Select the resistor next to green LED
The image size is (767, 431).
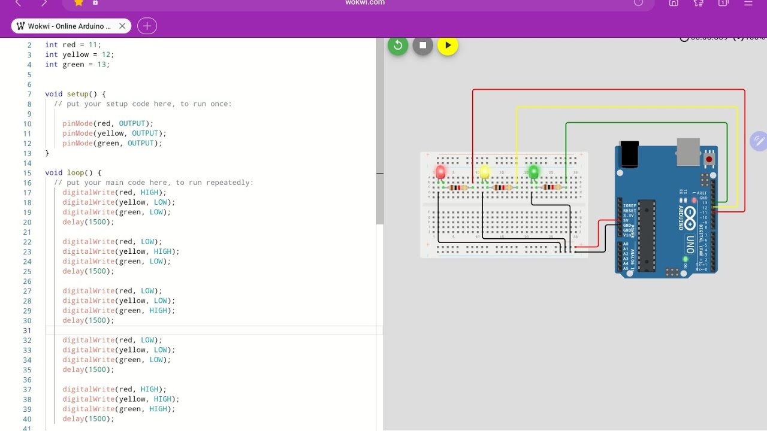click(x=551, y=187)
